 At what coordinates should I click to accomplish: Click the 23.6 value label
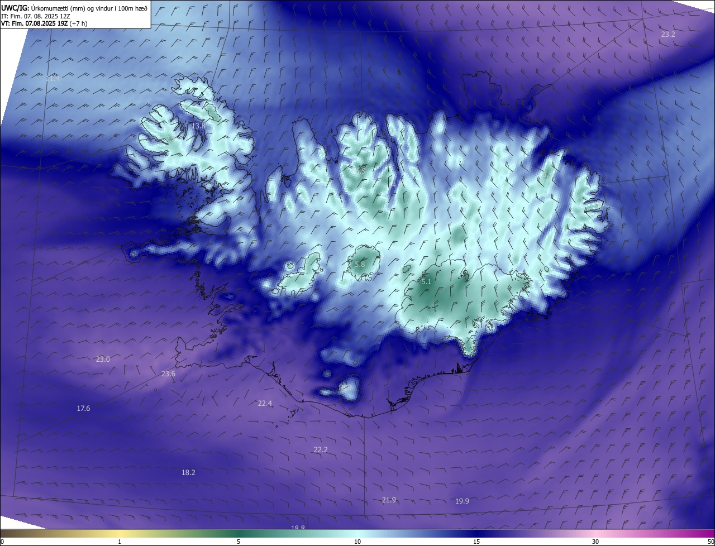click(x=168, y=373)
